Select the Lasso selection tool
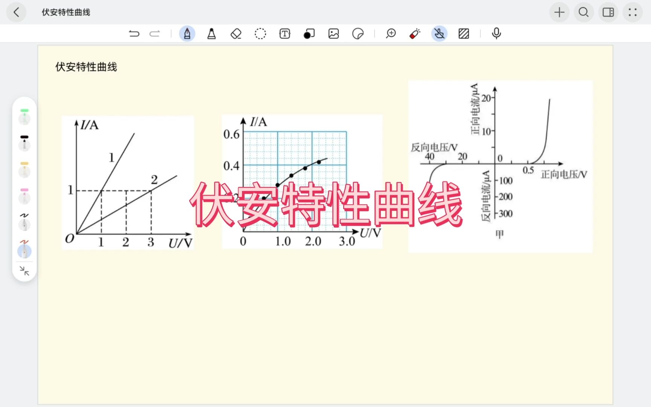651x407 pixels. point(260,34)
